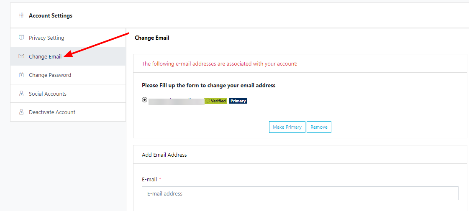
Task: Click the Remove button
Action: click(x=319, y=127)
